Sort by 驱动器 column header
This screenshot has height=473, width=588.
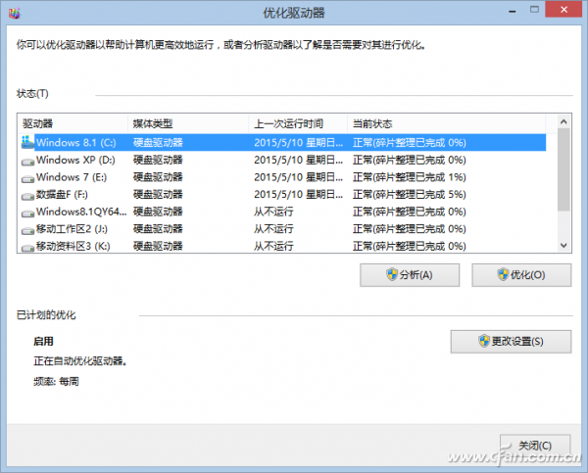coord(73,123)
